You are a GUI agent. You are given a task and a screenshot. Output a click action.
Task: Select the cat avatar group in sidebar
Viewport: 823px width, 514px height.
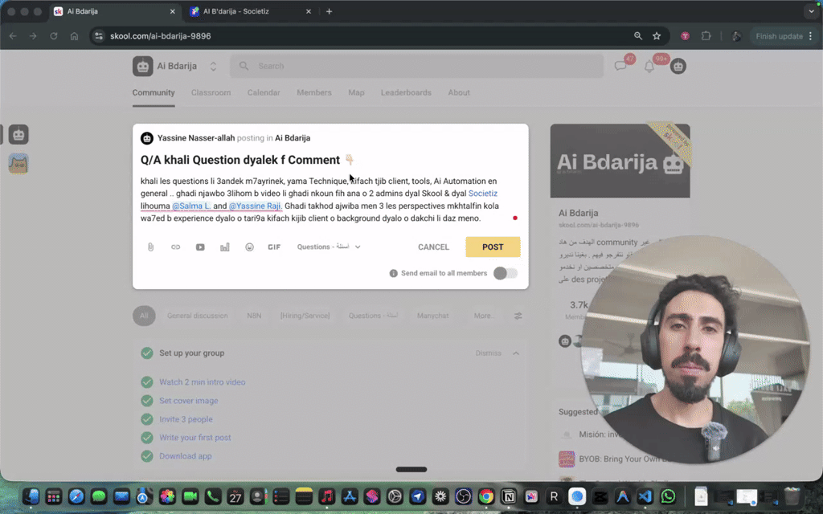click(x=18, y=164)
